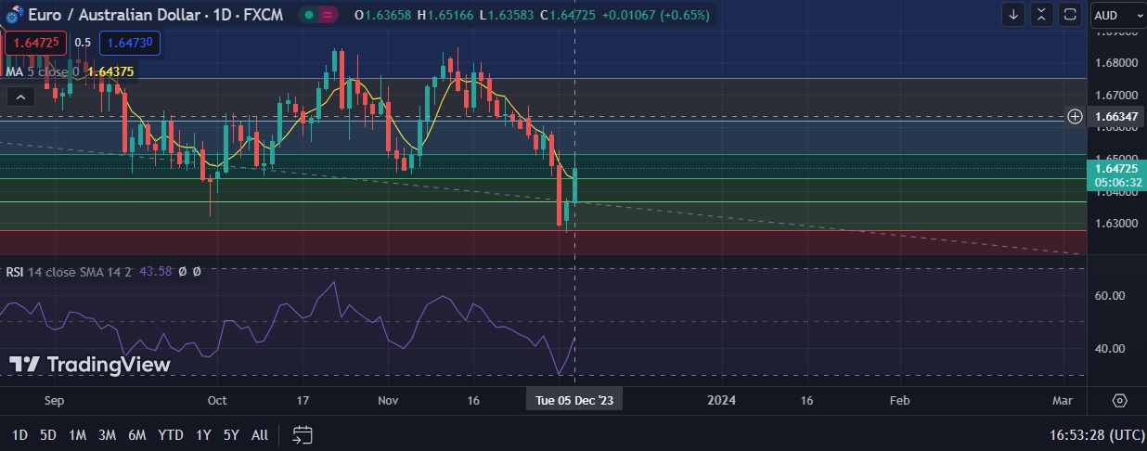Collapse the indicator legend with the chevron
The image size is (1147, 451).
(20, 96)
